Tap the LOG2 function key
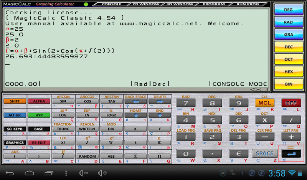 tap(112, 115)
